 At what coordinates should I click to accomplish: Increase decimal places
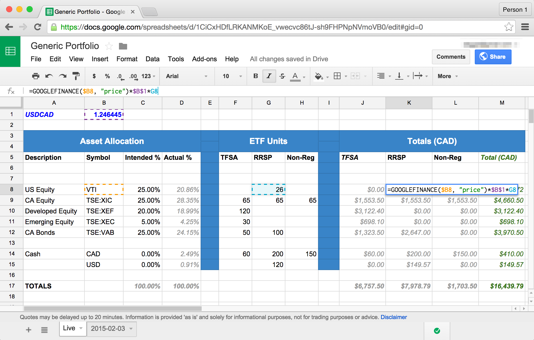click(x=133, y=77)
